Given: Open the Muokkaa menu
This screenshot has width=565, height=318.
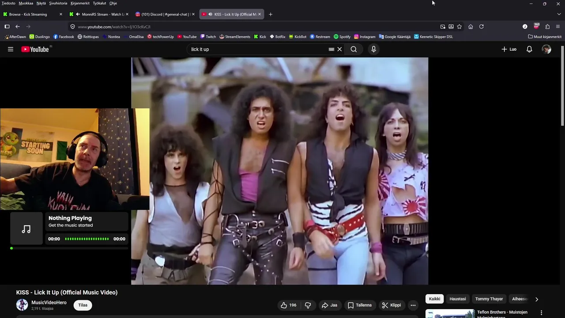Looking at the screenshot, I should click(x=26, y=3).
